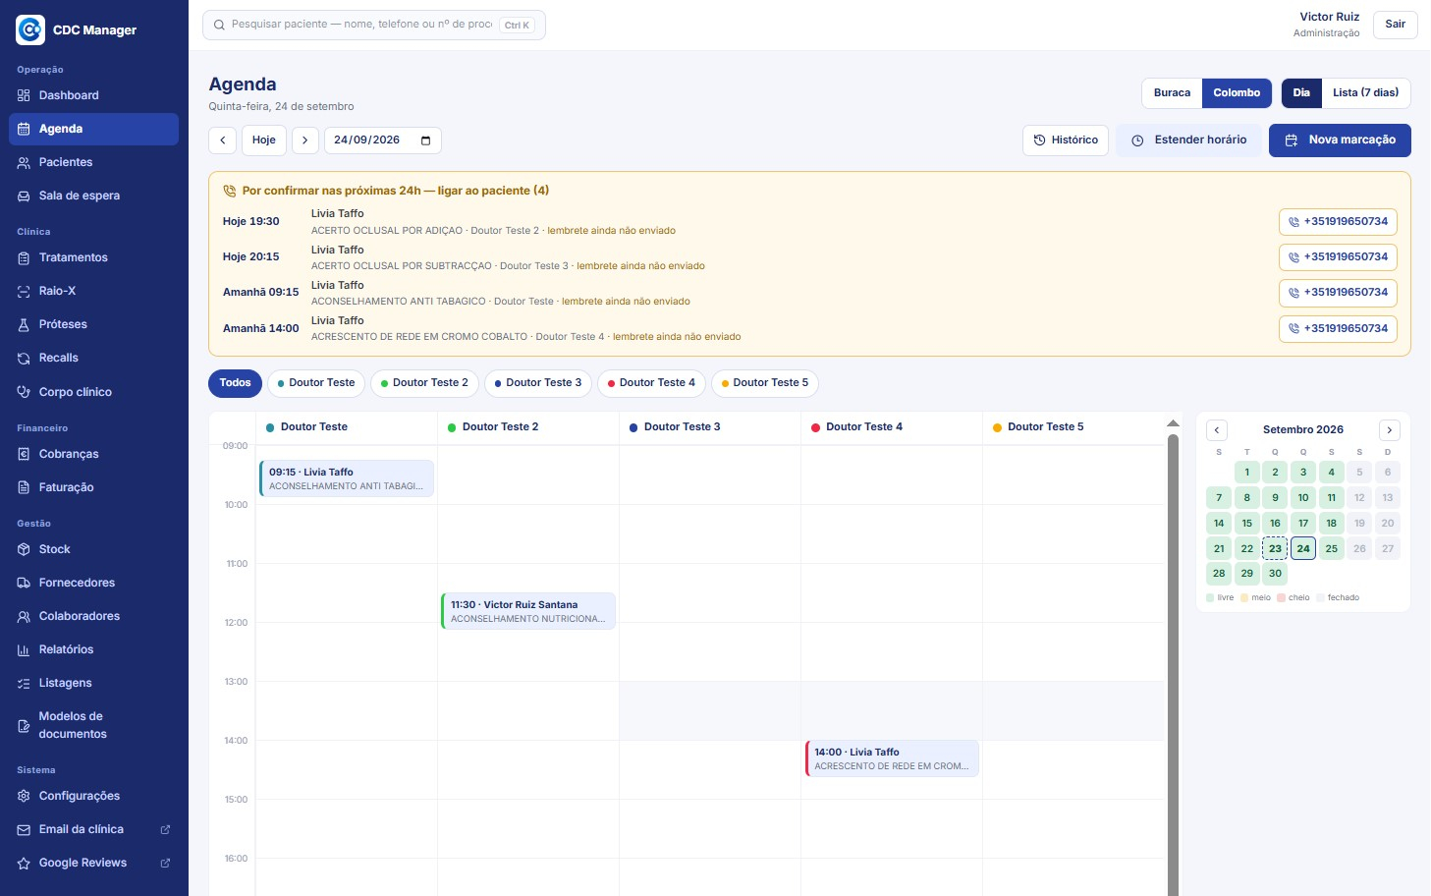This screenshot has height=896, width=1431.
Task: Show next month in mini calendar
Action: click(1390, 430)
